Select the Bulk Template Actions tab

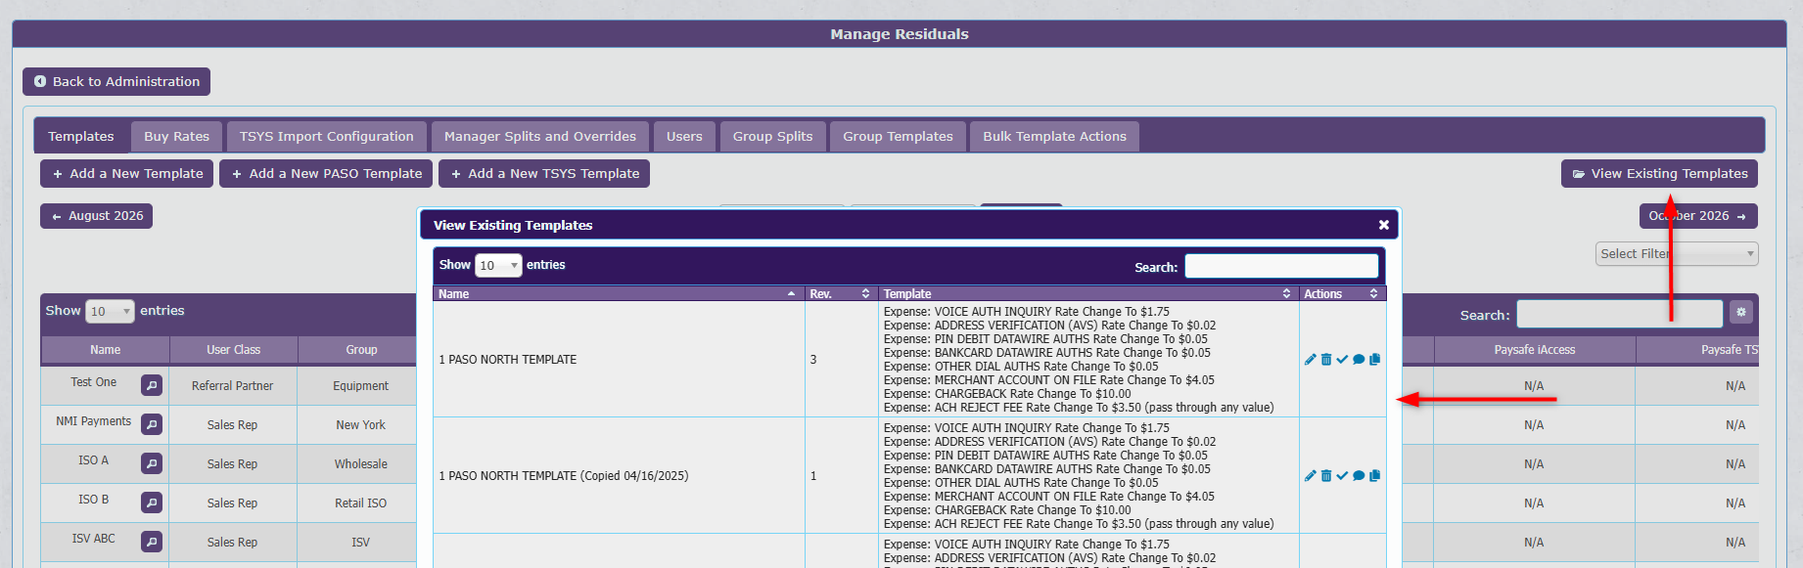pyautogui.click(x=1055, y=137)
